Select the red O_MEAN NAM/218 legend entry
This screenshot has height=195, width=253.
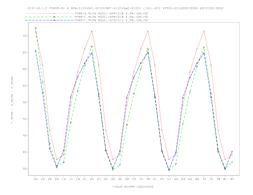tap(87, 13)
